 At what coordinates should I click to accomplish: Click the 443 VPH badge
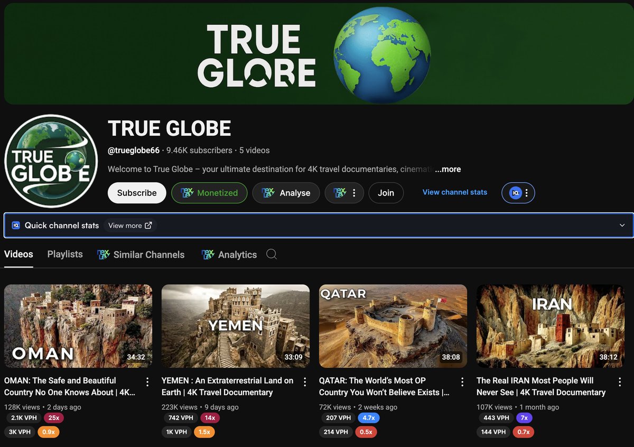(x=496, y=418)
